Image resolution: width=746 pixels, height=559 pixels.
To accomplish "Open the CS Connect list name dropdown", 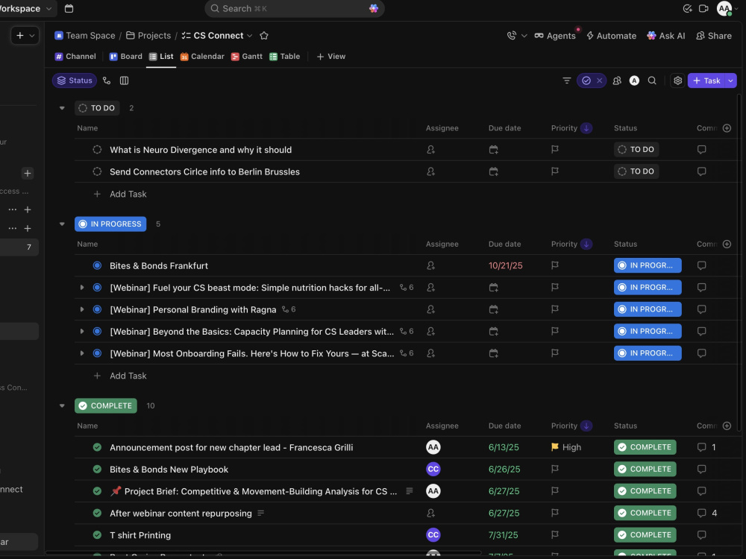I will (250, 36).
